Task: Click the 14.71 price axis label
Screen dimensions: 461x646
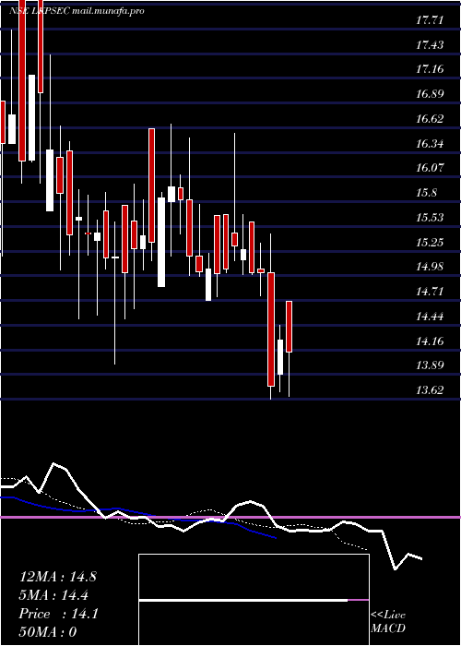Action: tap(430, 292)
